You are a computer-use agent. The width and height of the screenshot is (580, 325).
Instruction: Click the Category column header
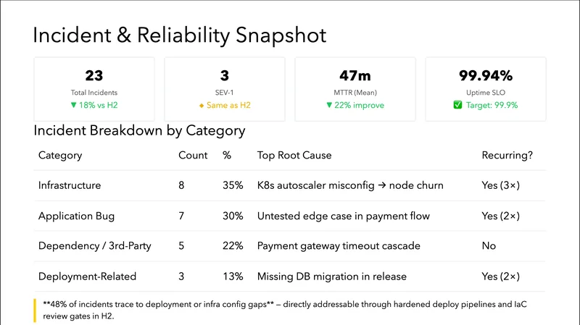pyautogui.click(x=60, y=156)
